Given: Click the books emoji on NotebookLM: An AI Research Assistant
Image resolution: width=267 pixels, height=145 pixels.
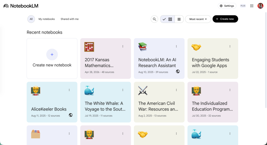Looking at the screenshot, I should coord(143,47).
